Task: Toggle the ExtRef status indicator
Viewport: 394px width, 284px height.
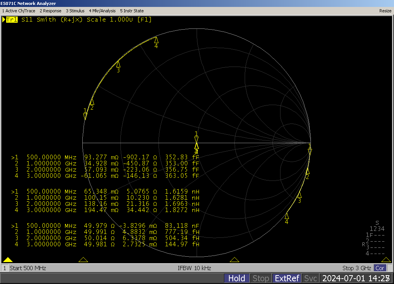Action: click(287, 278)
